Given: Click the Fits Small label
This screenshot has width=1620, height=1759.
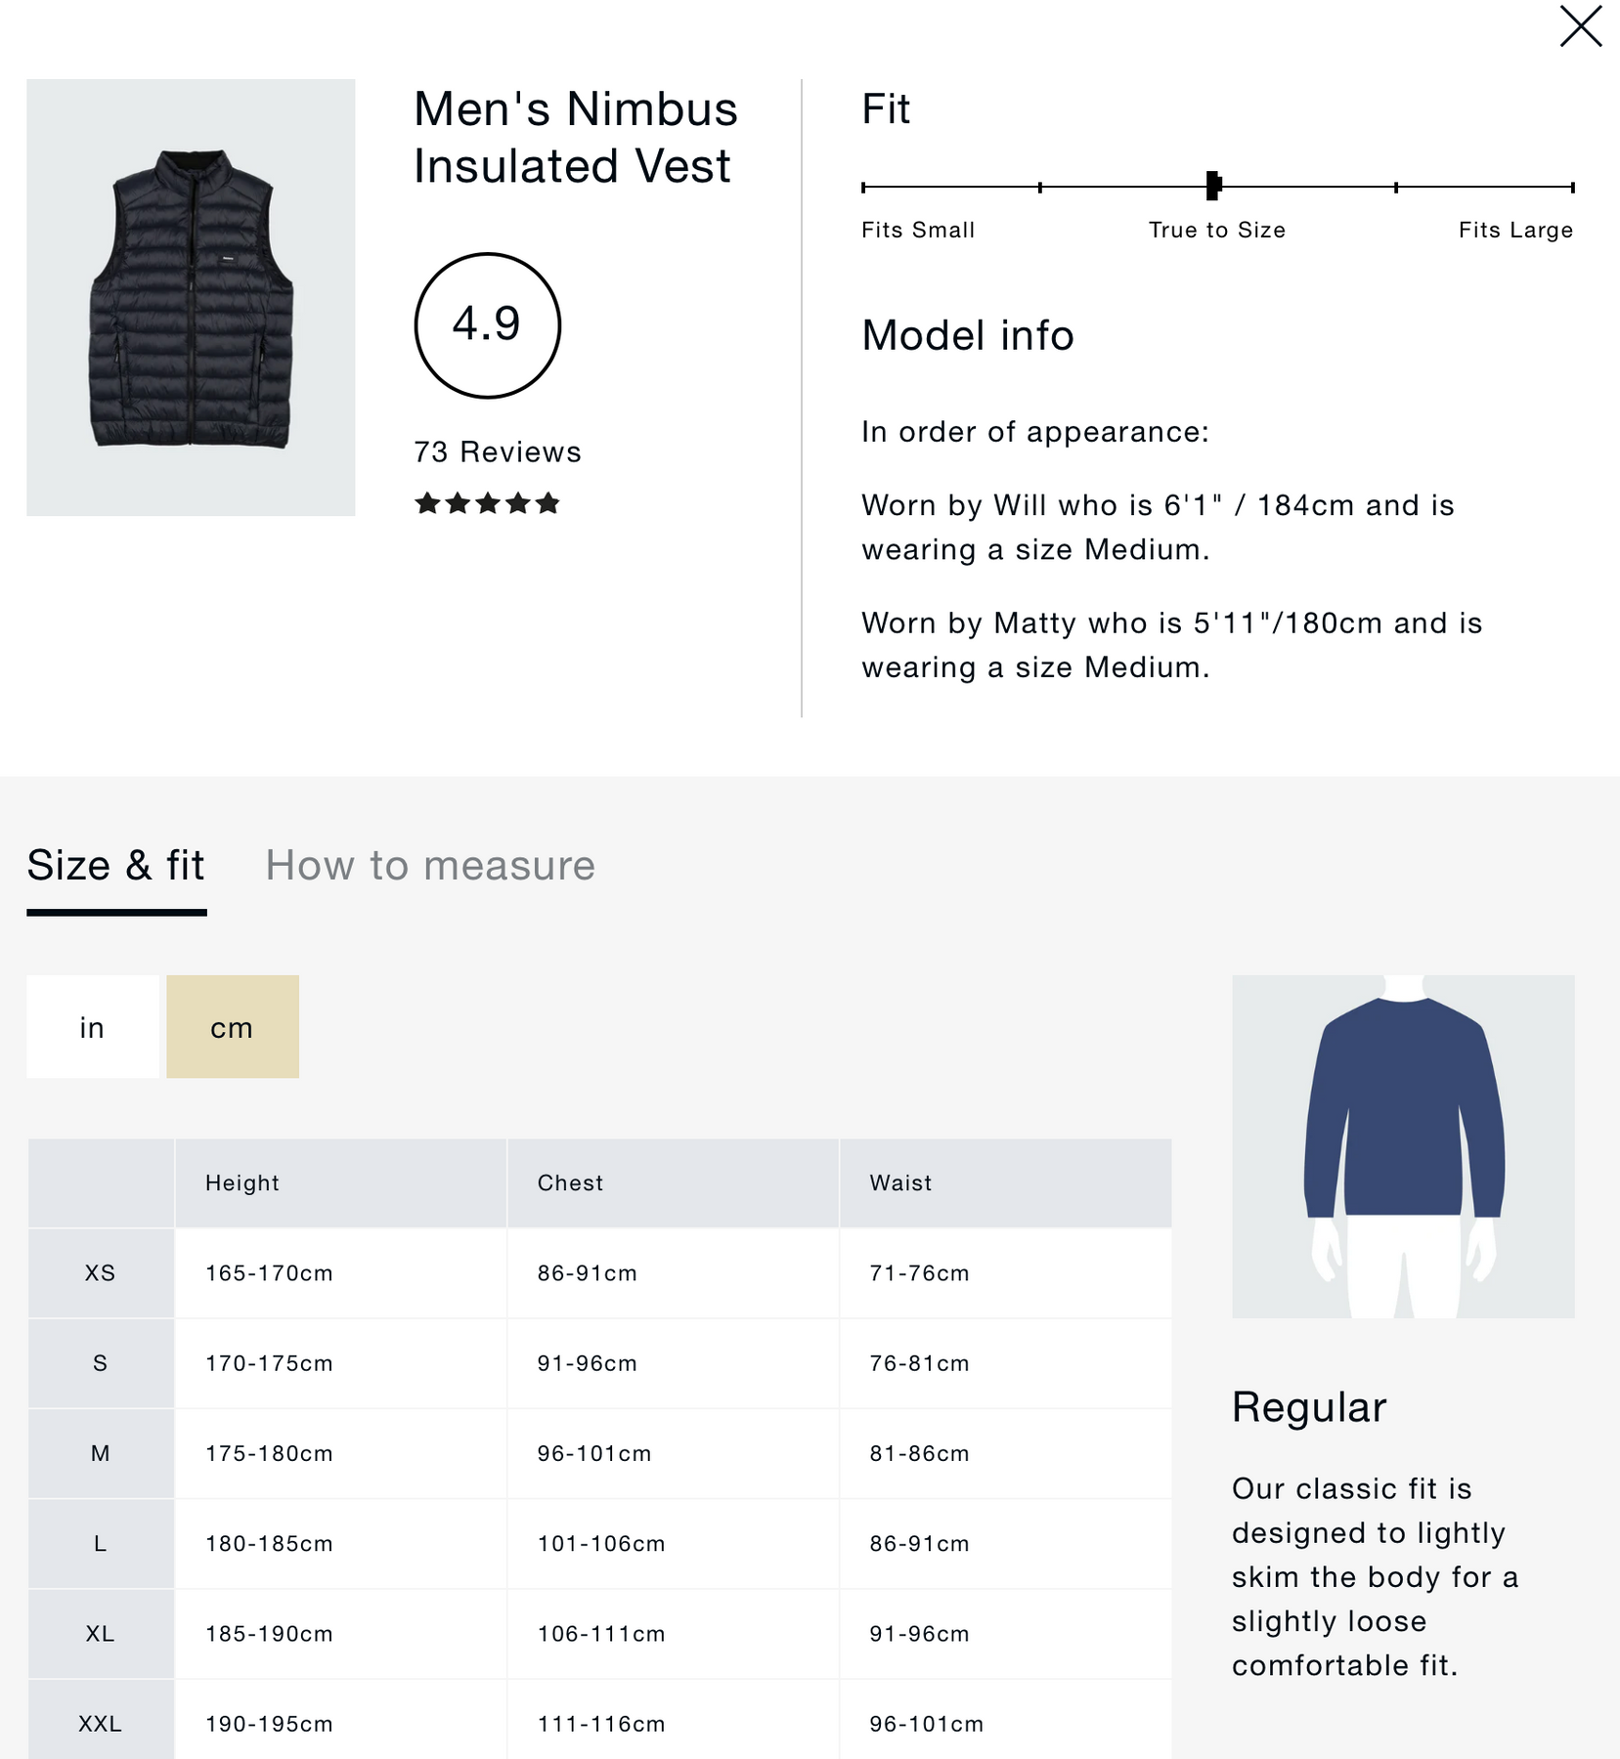Looking at the screenshot, I should pos(918,230).
